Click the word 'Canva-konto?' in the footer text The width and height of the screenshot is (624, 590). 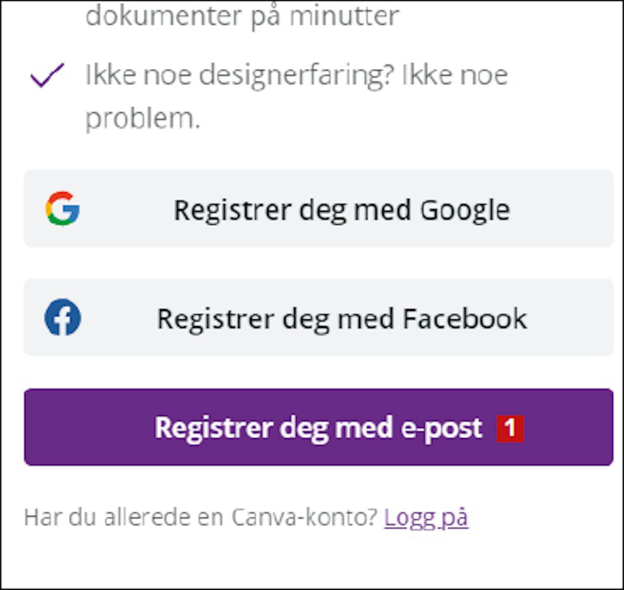coord(304,518)
